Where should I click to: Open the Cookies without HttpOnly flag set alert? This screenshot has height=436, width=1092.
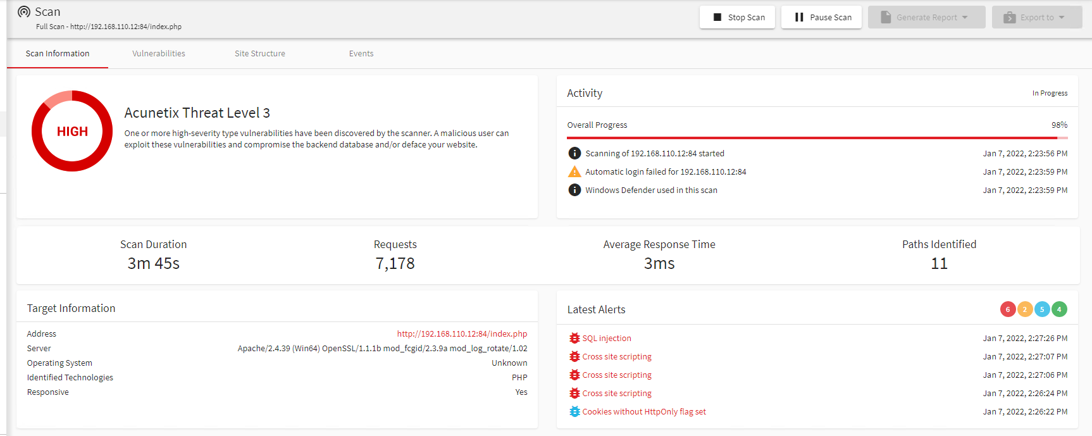click(x=644, y=411)
